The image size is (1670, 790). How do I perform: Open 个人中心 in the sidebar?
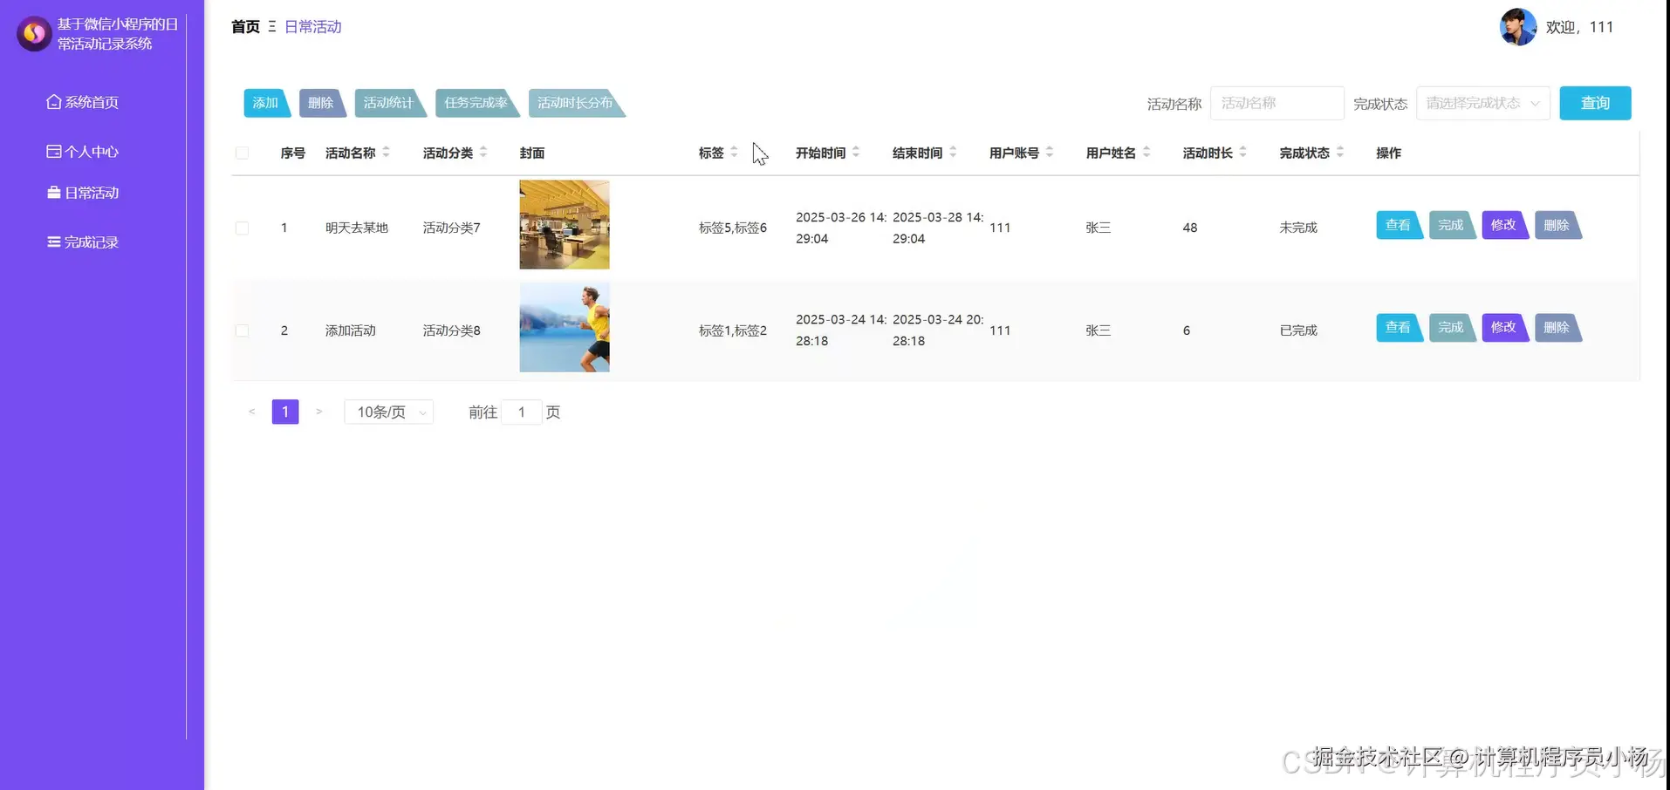coord(83,152)
